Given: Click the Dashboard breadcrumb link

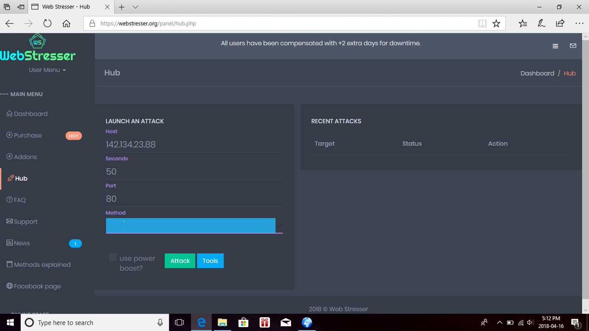Looking at the screenshot, I should coord(537,73).
